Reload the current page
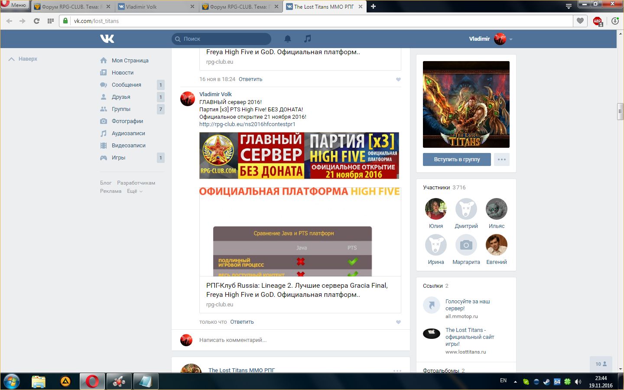624x390 pixels. coord(36,21)
